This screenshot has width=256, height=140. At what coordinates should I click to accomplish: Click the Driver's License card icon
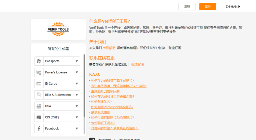coord(39,72)
